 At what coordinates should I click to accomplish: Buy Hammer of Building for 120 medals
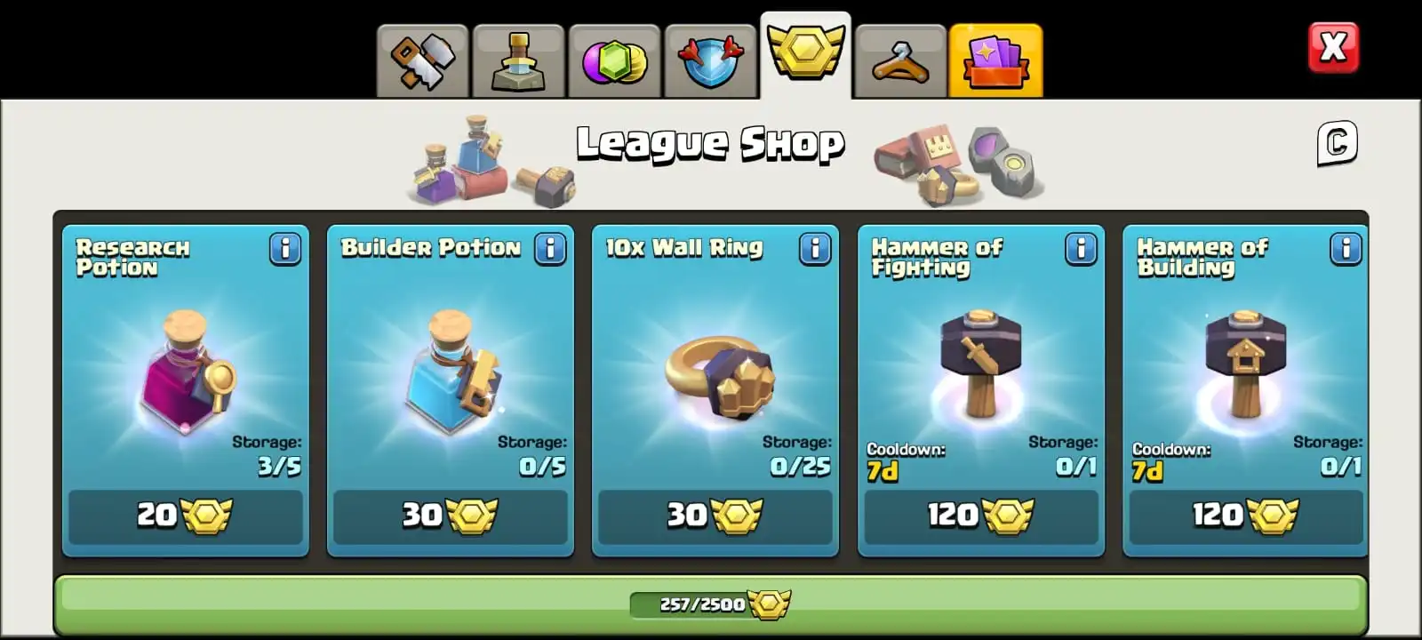tap(1245, 516)
